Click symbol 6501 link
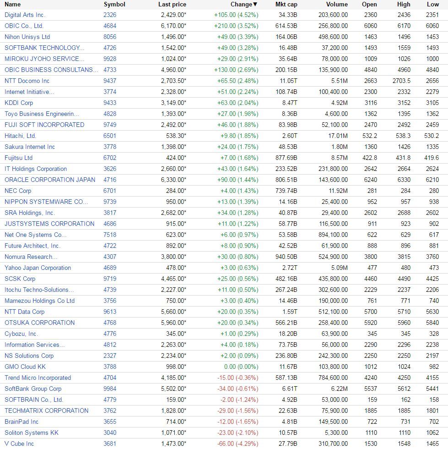 click(110, 136)
